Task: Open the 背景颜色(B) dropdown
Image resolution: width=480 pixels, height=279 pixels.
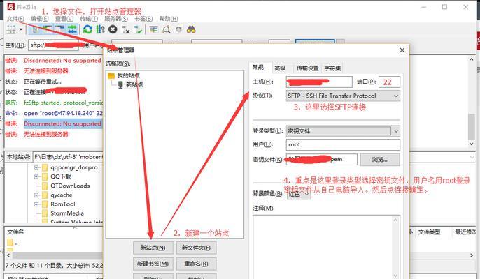Action: tap(299, 194)
